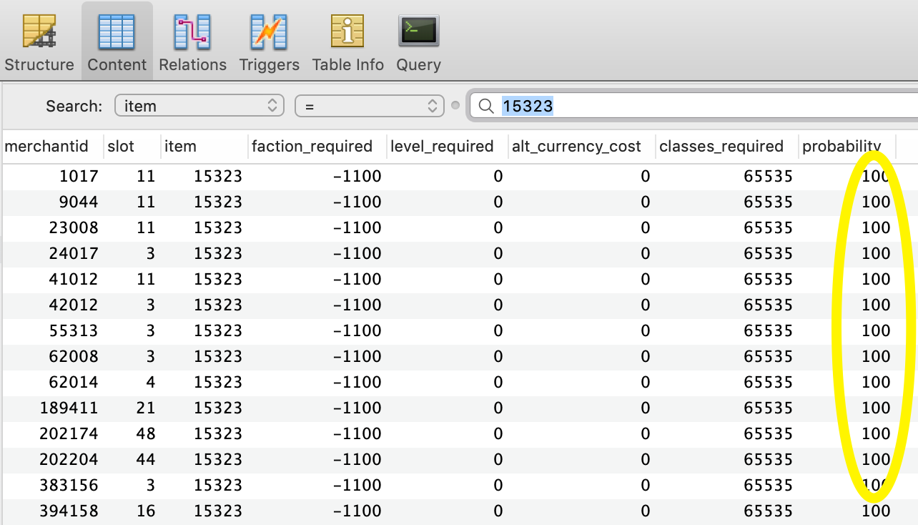
Task: Open the Table Info icon
Action: (x=347, y=34)
